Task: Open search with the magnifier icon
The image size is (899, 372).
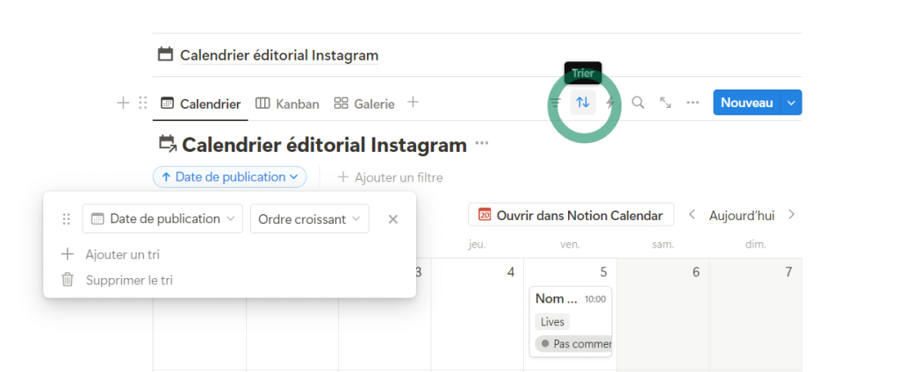Action: (x=638, y=103)
